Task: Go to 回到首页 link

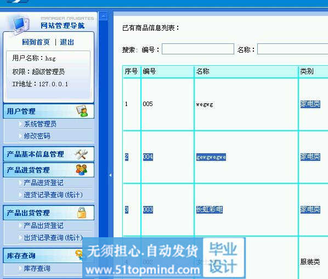Action: coord(36,42)
